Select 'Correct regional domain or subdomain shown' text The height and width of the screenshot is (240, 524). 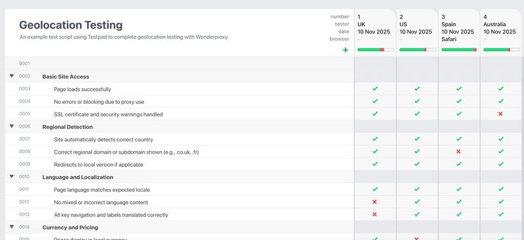(x=126, y=152)
